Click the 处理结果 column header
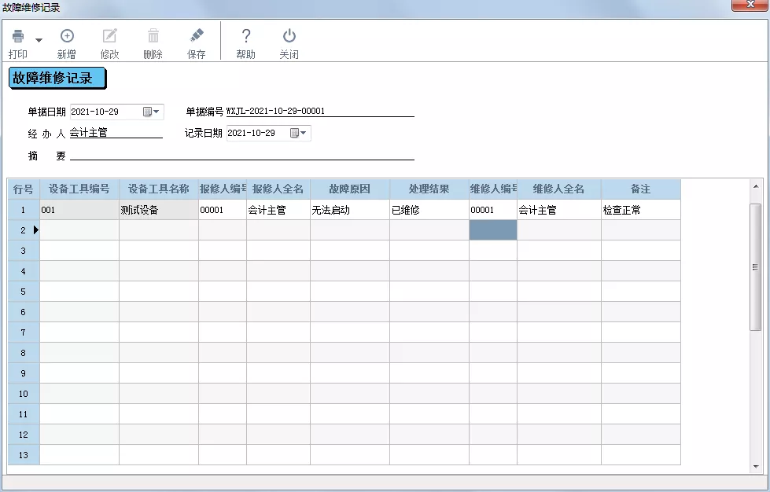The height and width of the screenshot is (492, 770). click(429, 189)
